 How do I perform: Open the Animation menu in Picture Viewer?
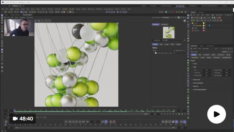click(30, 17)
